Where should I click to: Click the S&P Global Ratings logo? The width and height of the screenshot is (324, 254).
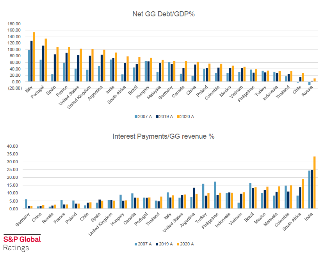click(x=21, y=243)
